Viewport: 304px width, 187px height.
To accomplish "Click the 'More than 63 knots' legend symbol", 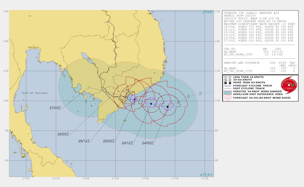I will 226,82.
